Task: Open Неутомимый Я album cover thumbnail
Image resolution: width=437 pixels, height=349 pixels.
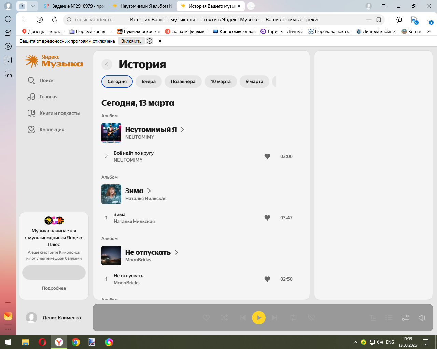Action: pos(111,133)
